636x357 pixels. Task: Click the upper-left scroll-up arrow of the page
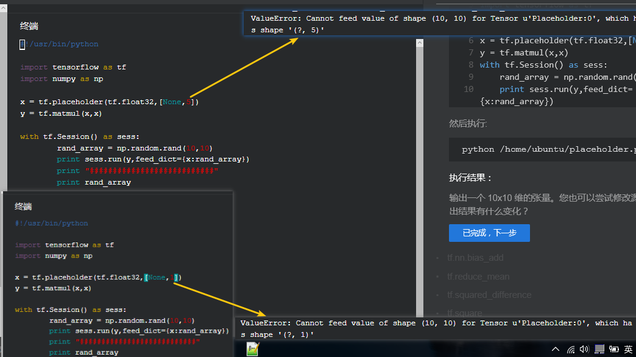(x=3, y=8)
